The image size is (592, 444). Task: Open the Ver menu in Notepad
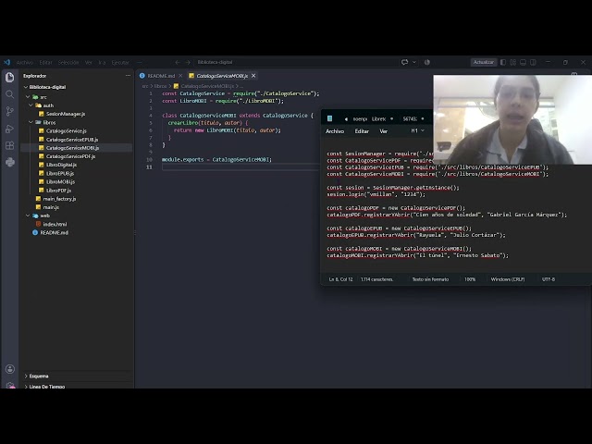tap(384, 131)
